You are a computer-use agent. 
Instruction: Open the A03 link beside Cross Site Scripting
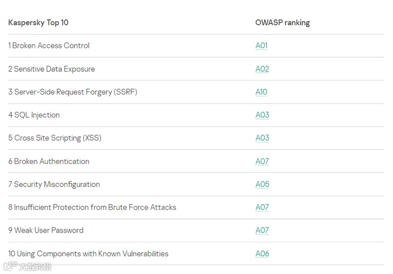(262, 138)
